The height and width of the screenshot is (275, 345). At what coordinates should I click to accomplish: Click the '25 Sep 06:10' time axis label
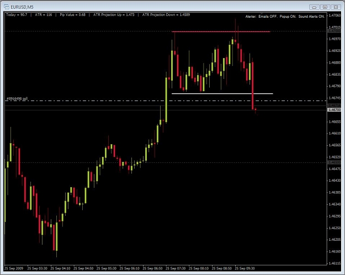(x=130, y=268)
